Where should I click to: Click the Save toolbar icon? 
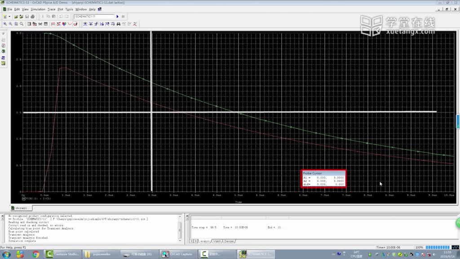(27, 17)
